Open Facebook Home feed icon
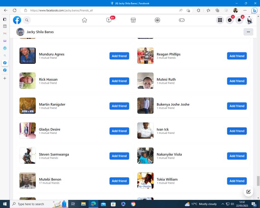The width and height of the screenshot is (260, 208). (85, 20)
